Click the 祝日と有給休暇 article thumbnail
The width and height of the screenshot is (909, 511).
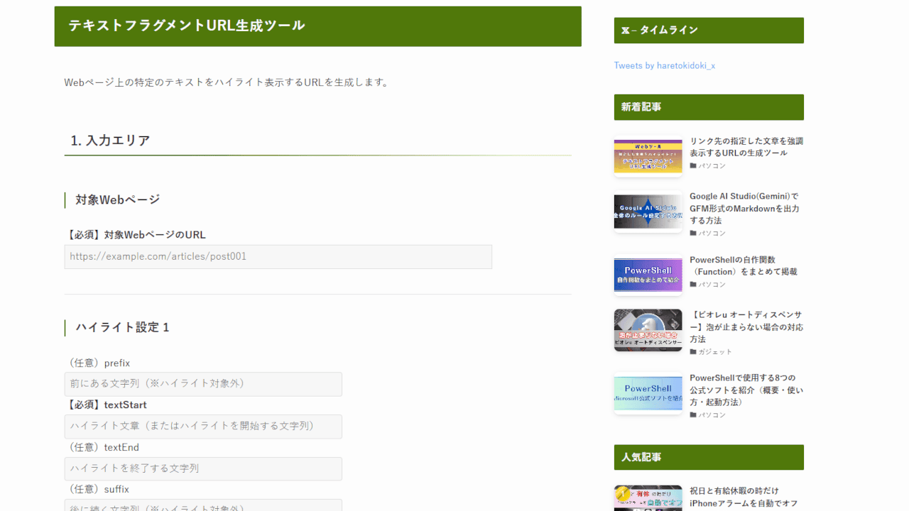648,498
